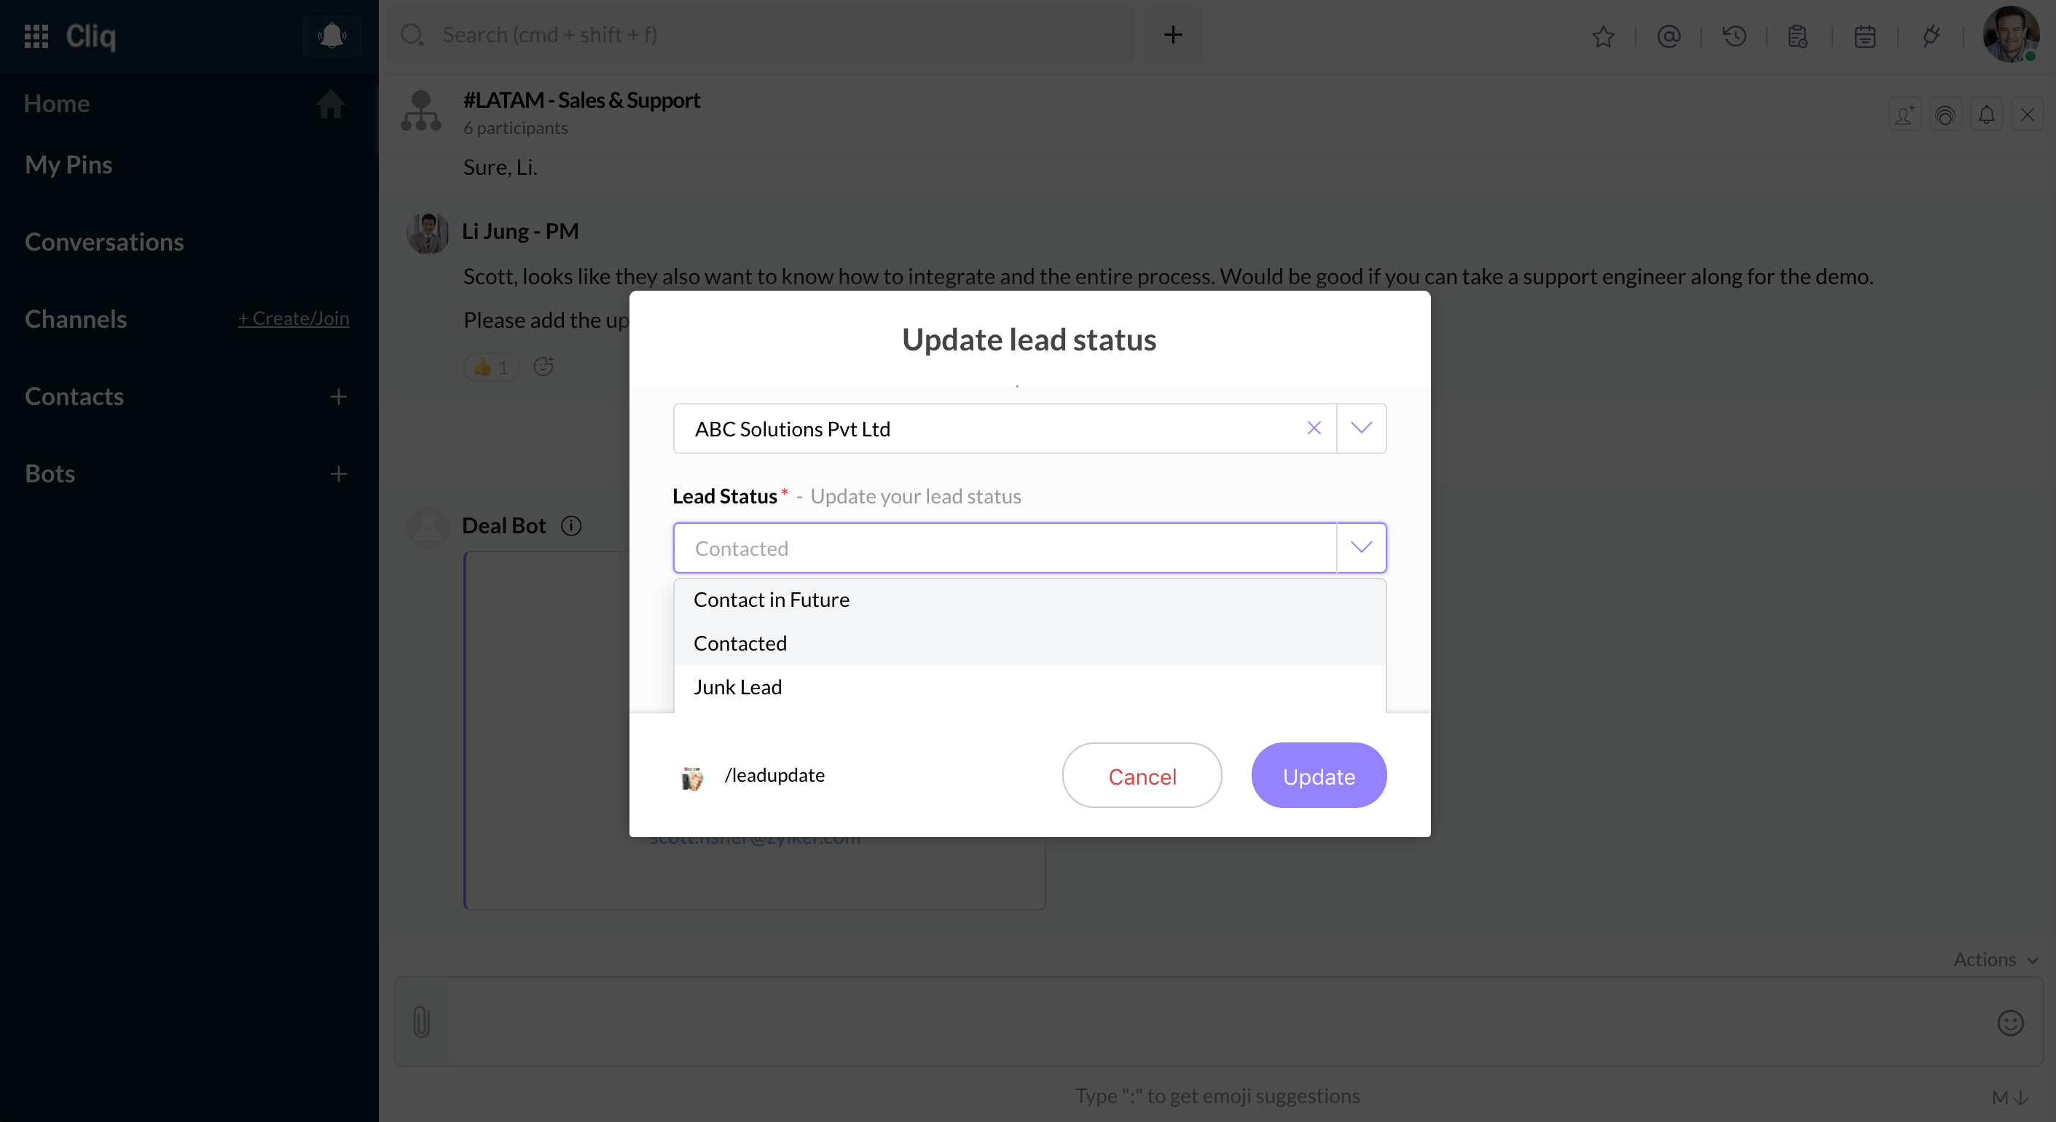The height and width of the screenshot is (1122, 2056).
Task: Click the channel organization icon
Action: click(x=420, y=111)
